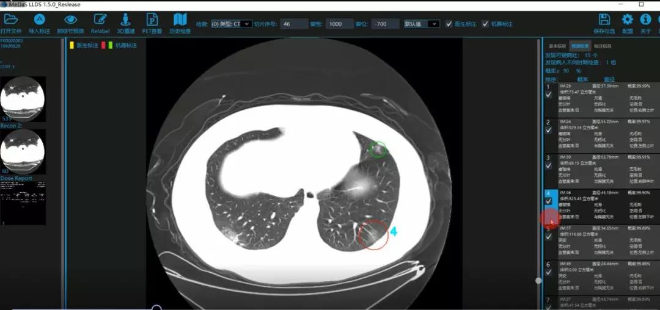Viewport: 660px width, 310px height.
Task: Open the history examination map icon
Action: (180, 20)
